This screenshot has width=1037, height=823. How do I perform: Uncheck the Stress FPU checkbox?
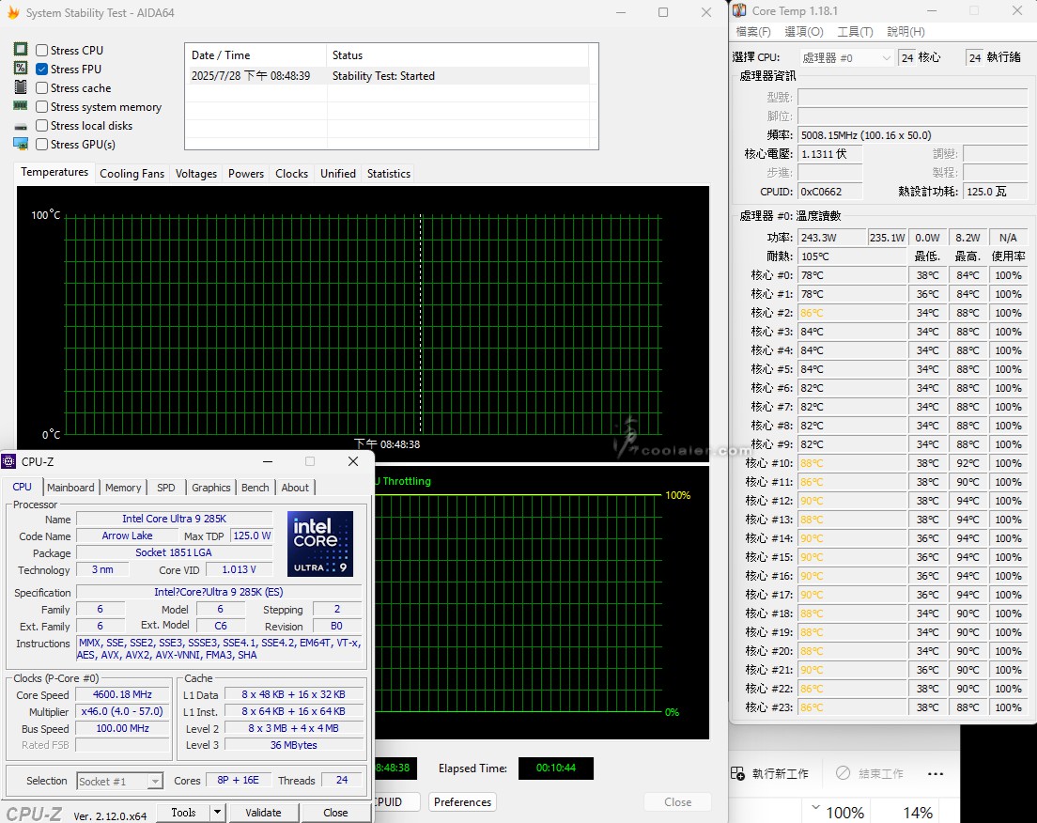(x=41, y=69)
